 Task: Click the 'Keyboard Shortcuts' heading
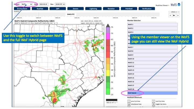tap(135, 97)
